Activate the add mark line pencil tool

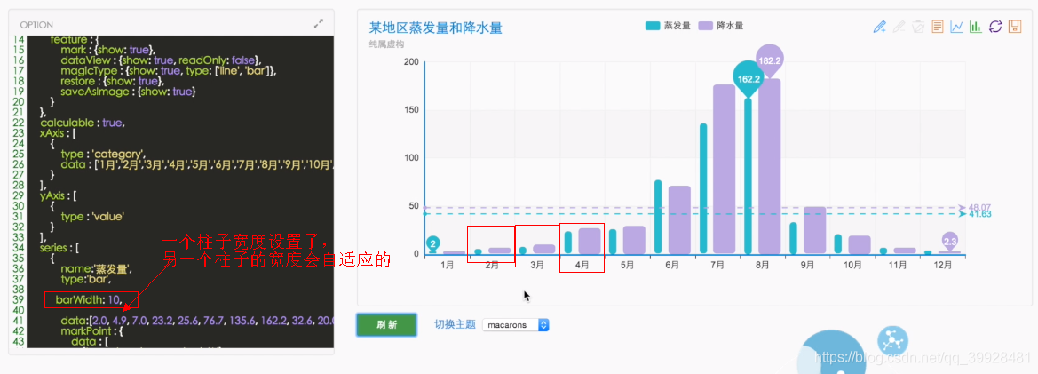[880, 27]
